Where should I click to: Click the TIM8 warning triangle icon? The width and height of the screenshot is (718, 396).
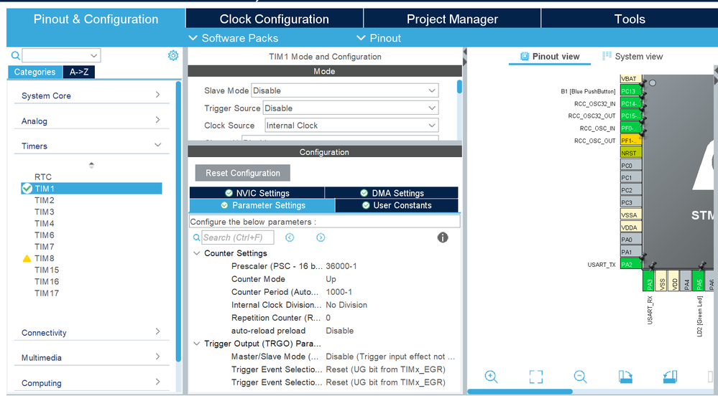pyautogui.click(x=27, y=258)
